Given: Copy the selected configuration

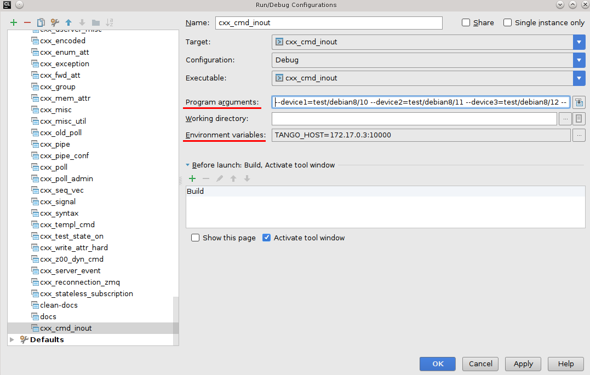Looking at the screenshot, I should (x=41, y=22).
